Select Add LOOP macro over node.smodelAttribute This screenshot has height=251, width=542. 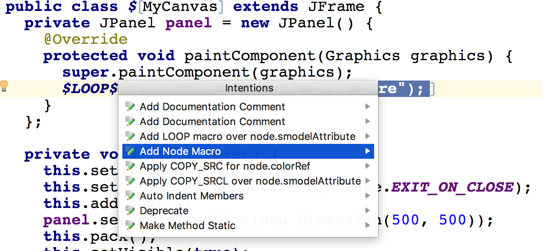247,136
